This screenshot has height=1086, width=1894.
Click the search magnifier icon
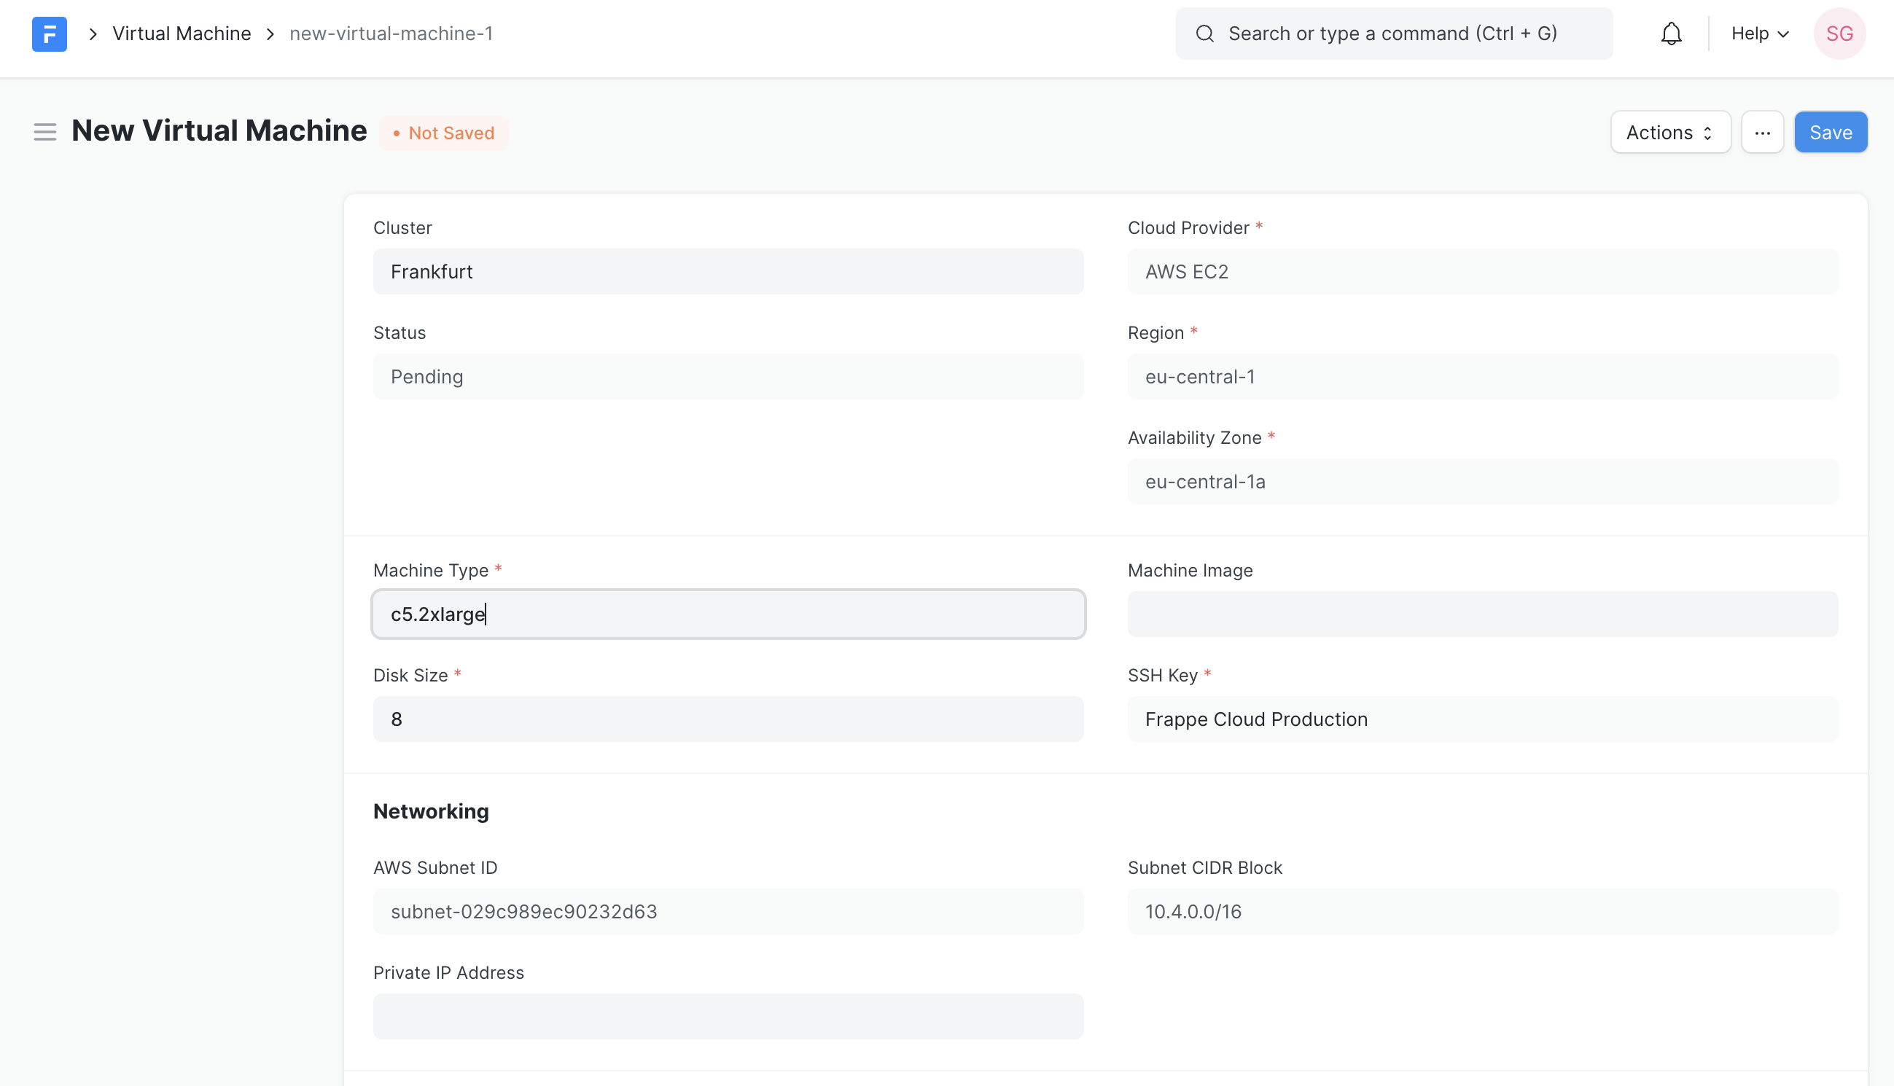[1204, 34]
